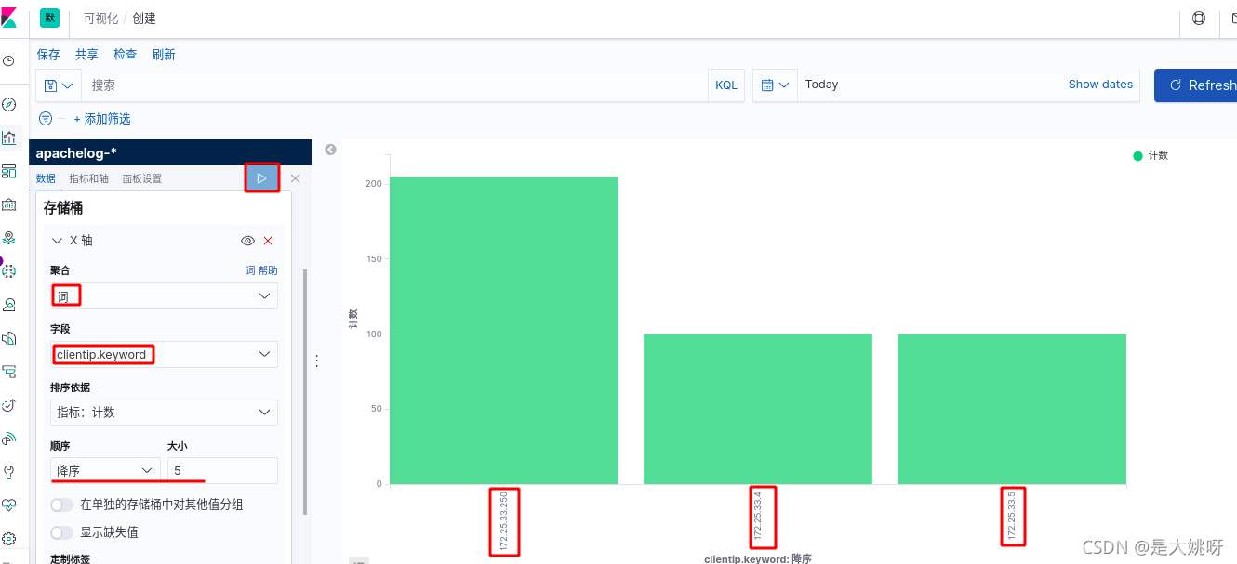Click the Show dates link

1100,85
